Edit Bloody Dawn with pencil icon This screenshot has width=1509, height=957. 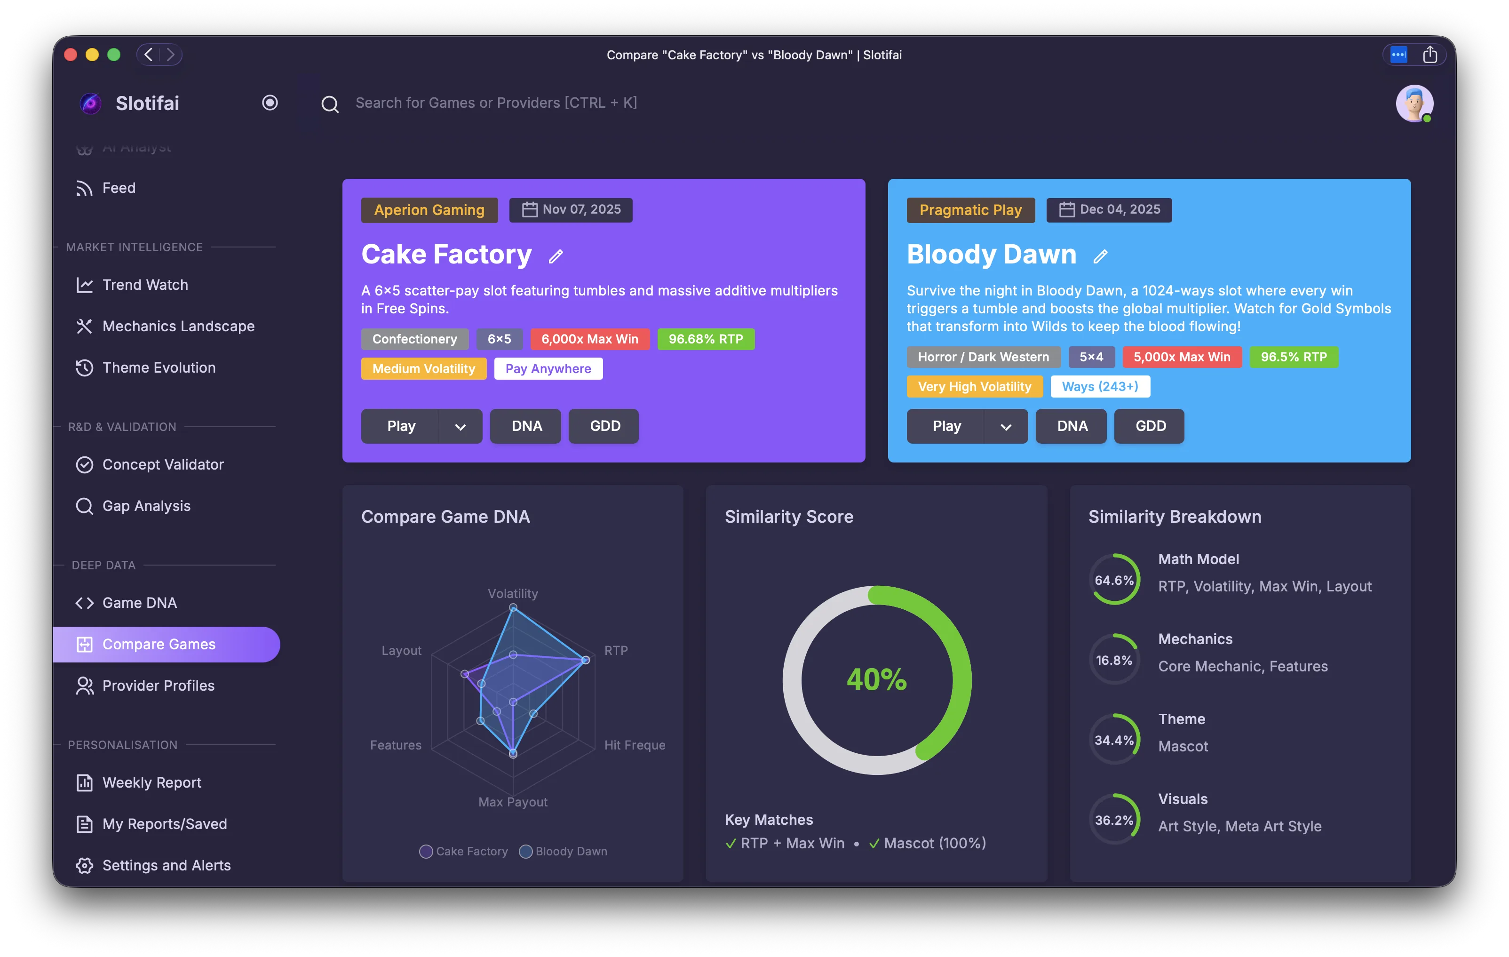[x=1100, y=256]
